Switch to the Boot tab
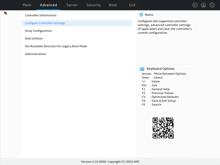Viewport: 220px width, 165px height. click(x=113, y=5)
